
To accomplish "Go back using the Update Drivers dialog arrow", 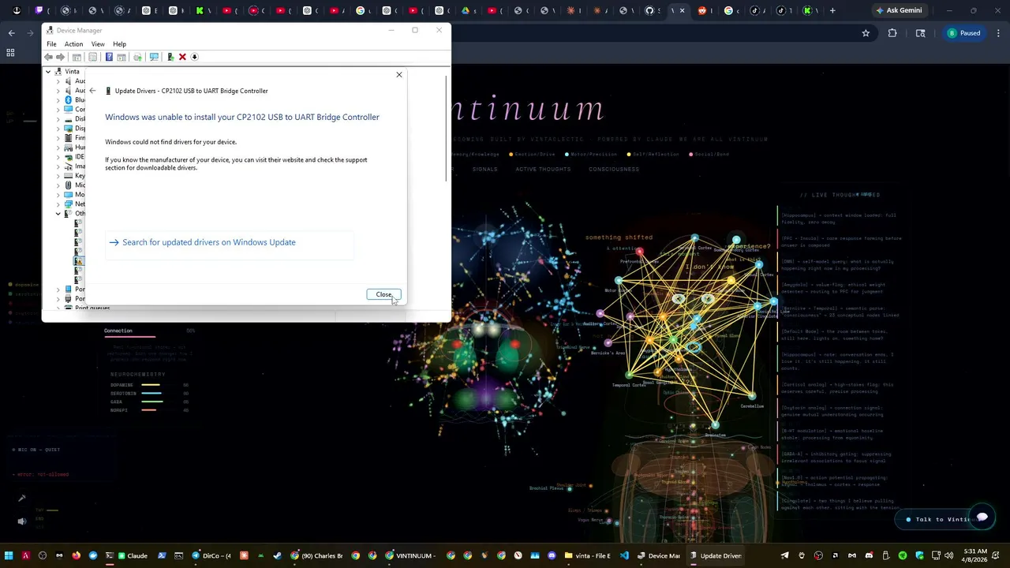I will [92, 91].
